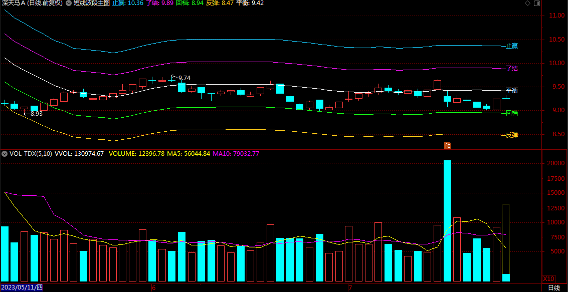The width and height of the screenshot is (568, 292).
Task: Click the VOLUME: 12396.78 readout
Action: 136,154
